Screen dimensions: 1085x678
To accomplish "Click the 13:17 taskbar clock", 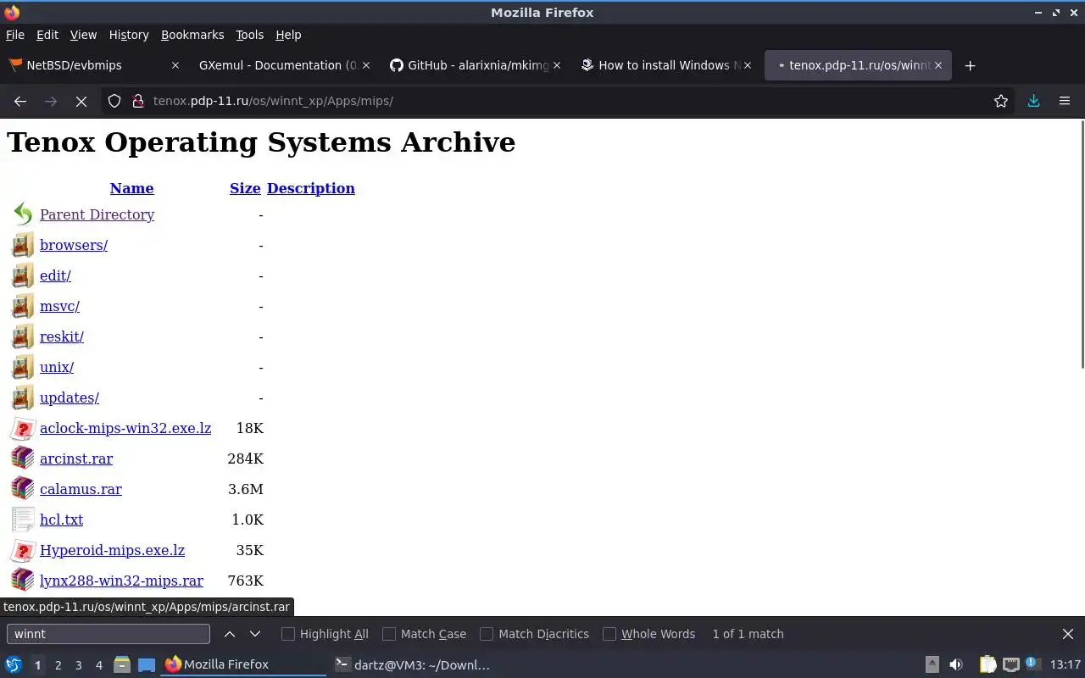I will tap(1065, 664).
